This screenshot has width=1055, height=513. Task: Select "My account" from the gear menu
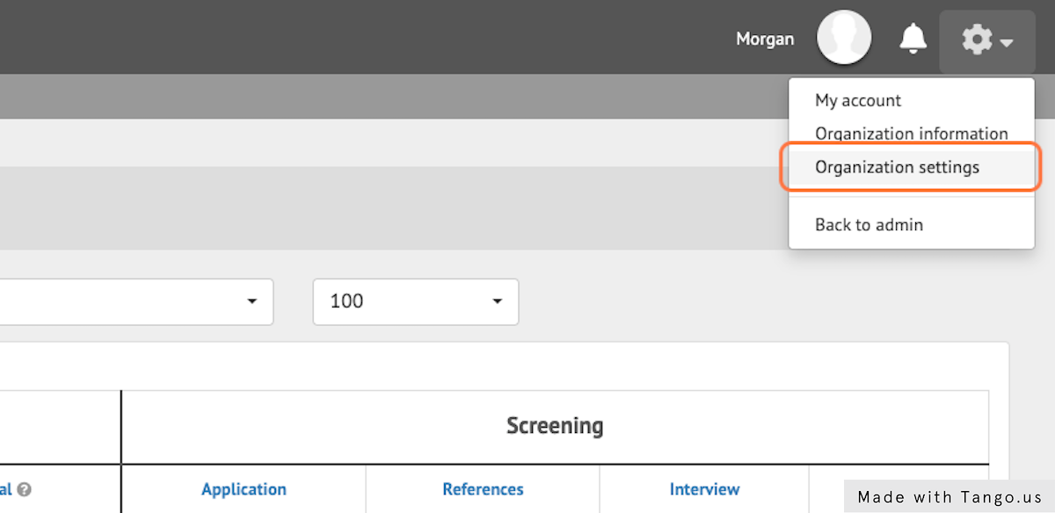(857, 100)
